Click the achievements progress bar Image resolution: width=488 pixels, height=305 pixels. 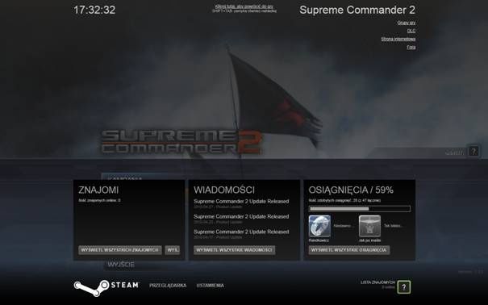pyautogui.click(x=360, y=209)
